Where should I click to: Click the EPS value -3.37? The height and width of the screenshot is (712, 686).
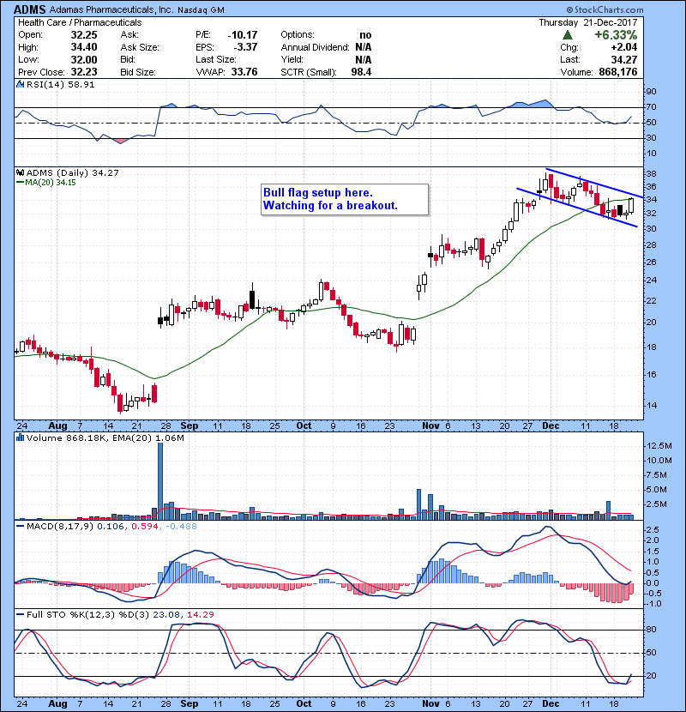[x=245, y=47]
